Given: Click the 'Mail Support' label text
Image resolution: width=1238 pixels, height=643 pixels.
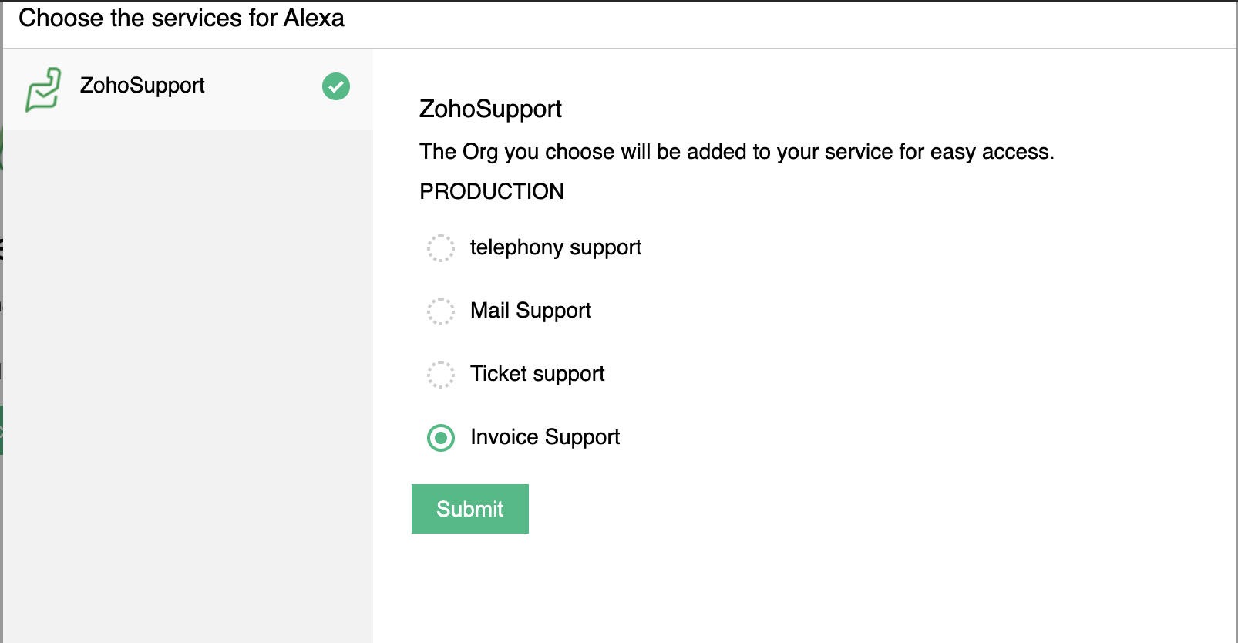Looking at the screenshot, I should pyautogui.click(x=530, y=311).
